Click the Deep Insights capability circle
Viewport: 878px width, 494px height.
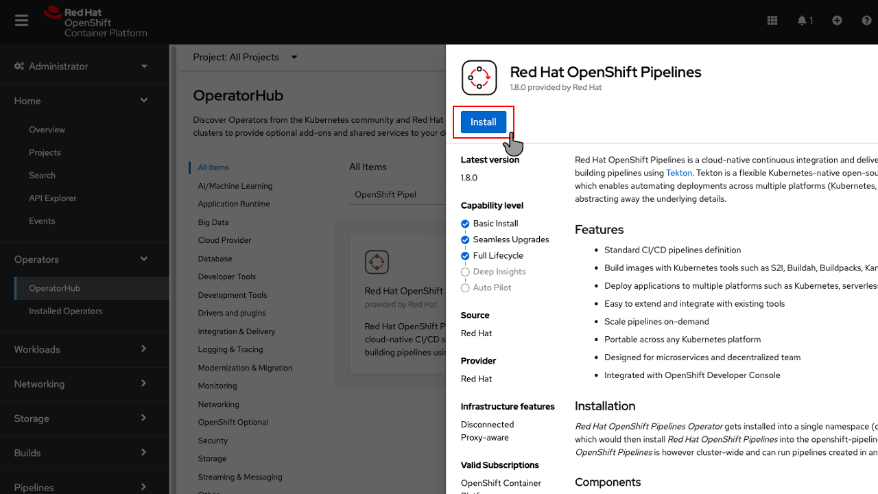click(465, 272)
